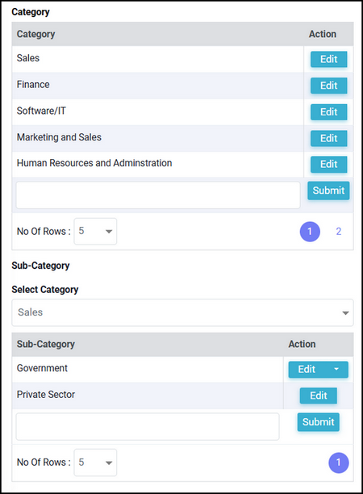363x494 pixels.
Task: Edit the Private Sector sub-category
Action: pos(319,396)
